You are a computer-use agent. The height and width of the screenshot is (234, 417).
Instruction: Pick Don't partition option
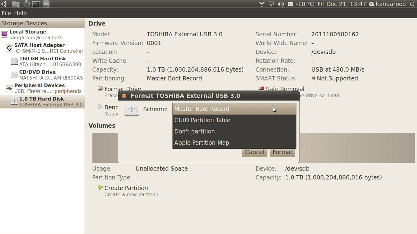(x=234, y=131)
